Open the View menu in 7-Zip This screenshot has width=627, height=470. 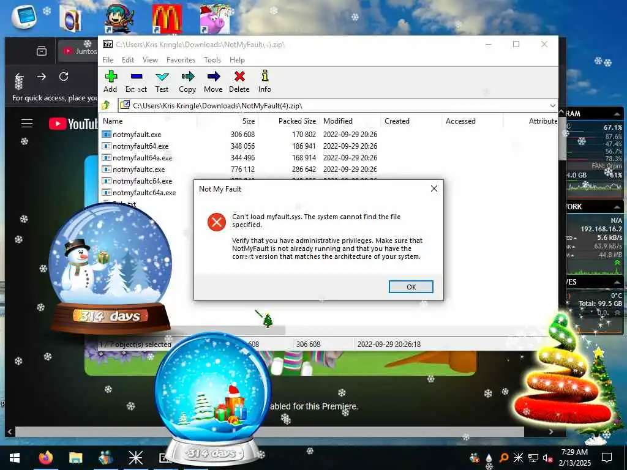(151, 60)
